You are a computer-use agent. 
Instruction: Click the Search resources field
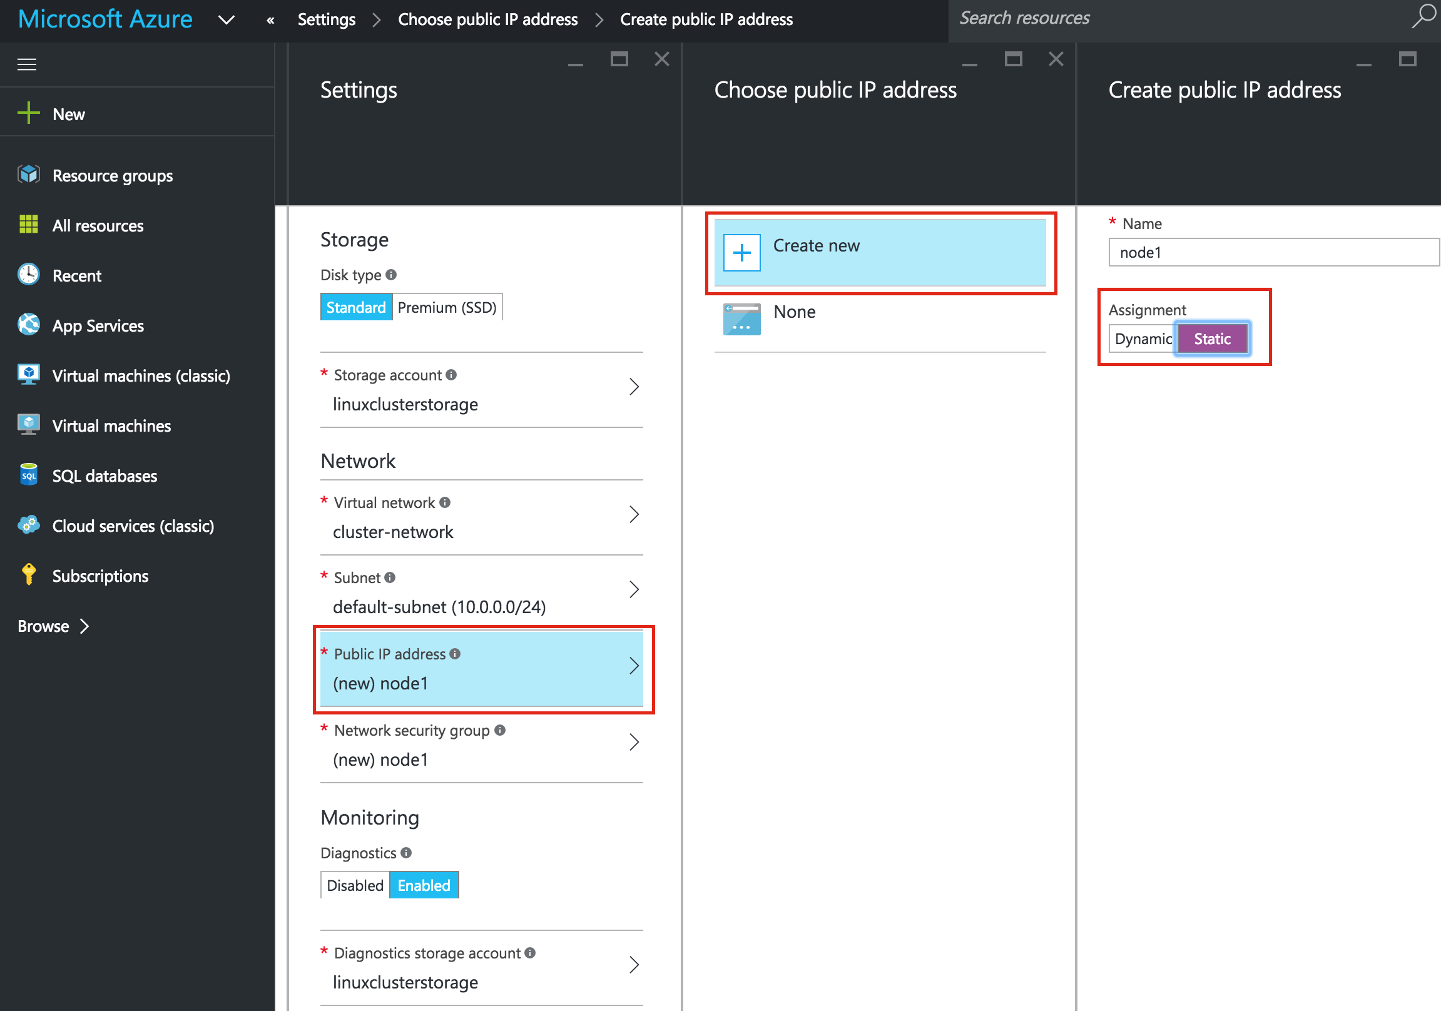coord(1180,18)
